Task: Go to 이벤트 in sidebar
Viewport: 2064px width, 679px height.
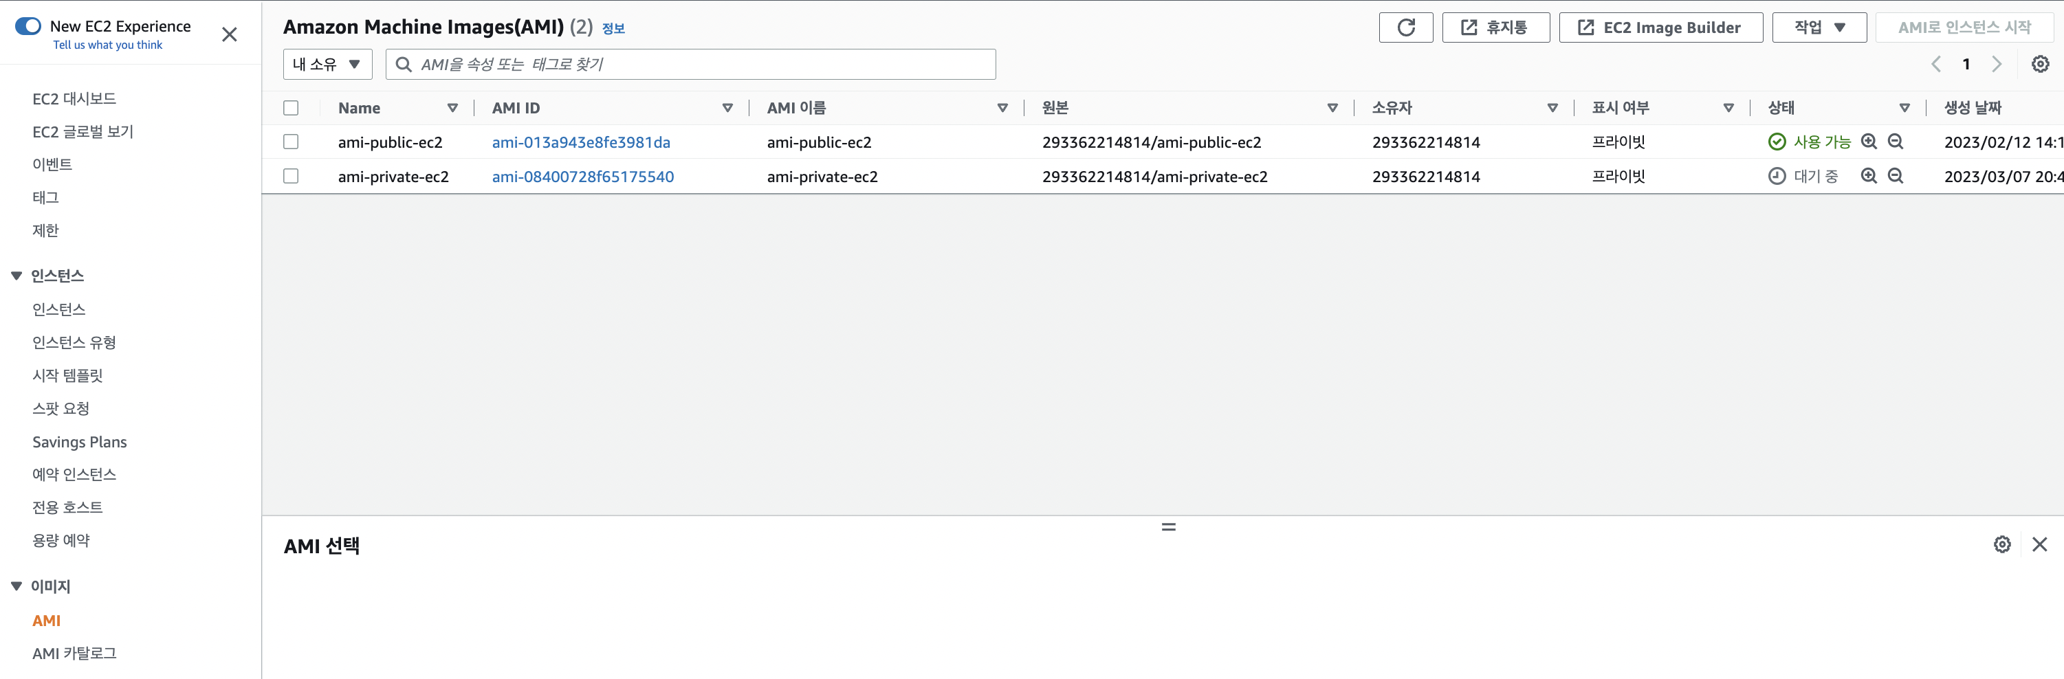Action: pos(52,164)
